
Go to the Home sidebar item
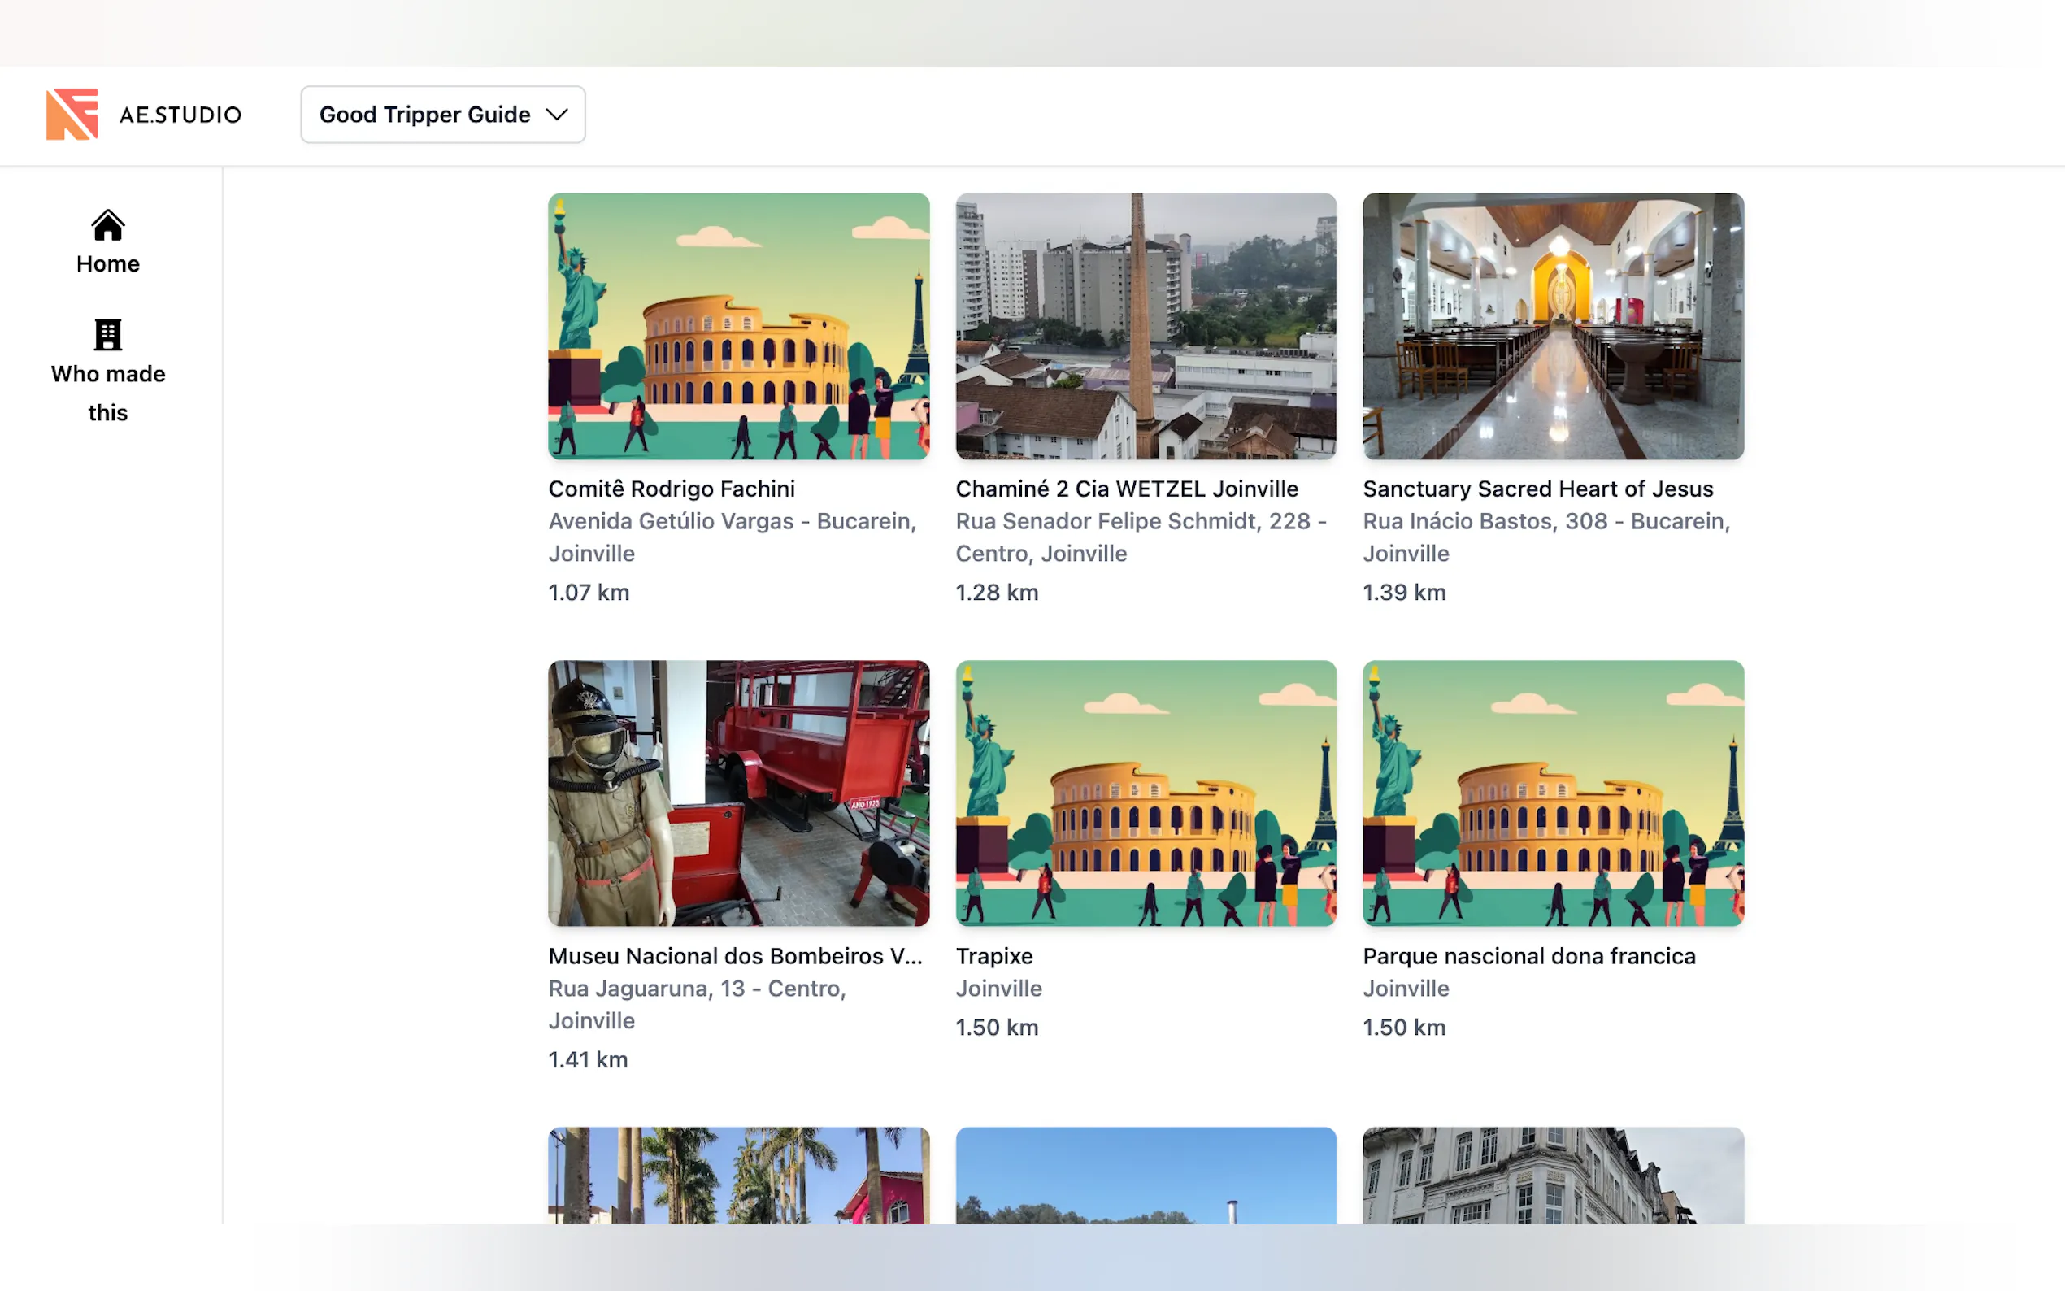click(107, 263)
